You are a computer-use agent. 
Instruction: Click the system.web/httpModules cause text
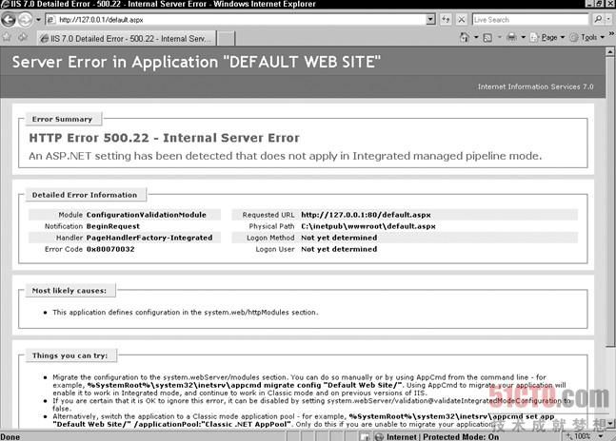pyautogui.click(x=186, y=313)
